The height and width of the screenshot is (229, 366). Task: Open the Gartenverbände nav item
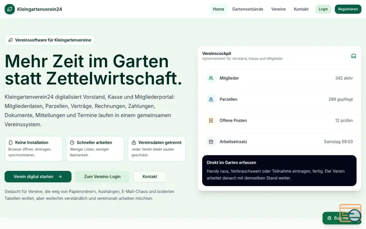pos(248,9)
